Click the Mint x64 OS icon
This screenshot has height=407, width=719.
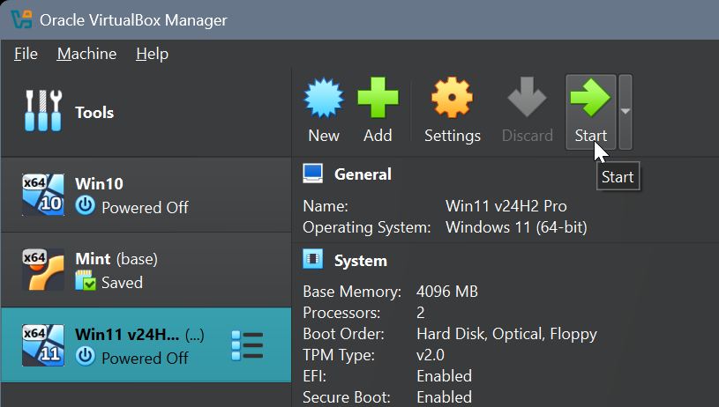click(43, 270)
